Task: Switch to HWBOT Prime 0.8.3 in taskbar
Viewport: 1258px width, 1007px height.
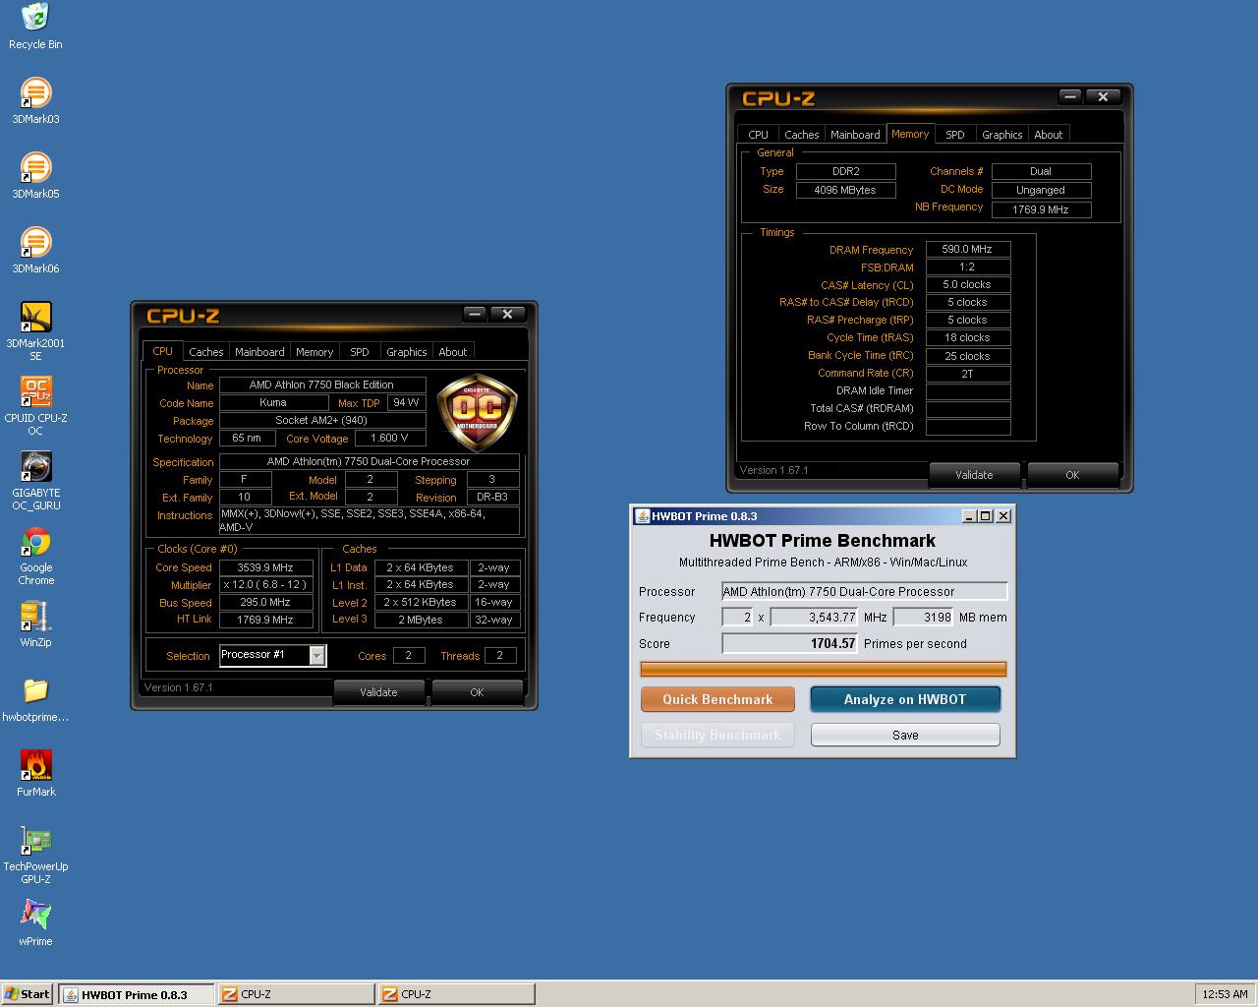Action: (x=136, y=994)
